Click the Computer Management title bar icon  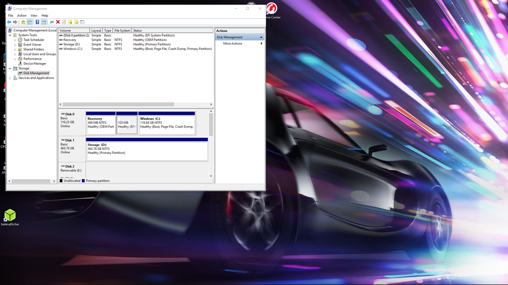pos(10,8)
